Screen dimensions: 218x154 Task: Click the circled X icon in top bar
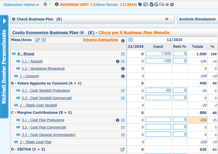tap(172, 5)
